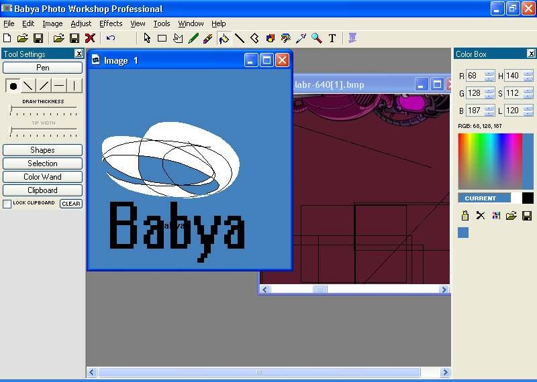Viewport: 537px width, 382px height.
Task: Expand the Pen section in Tool Settings
Action: pos(42,68)
